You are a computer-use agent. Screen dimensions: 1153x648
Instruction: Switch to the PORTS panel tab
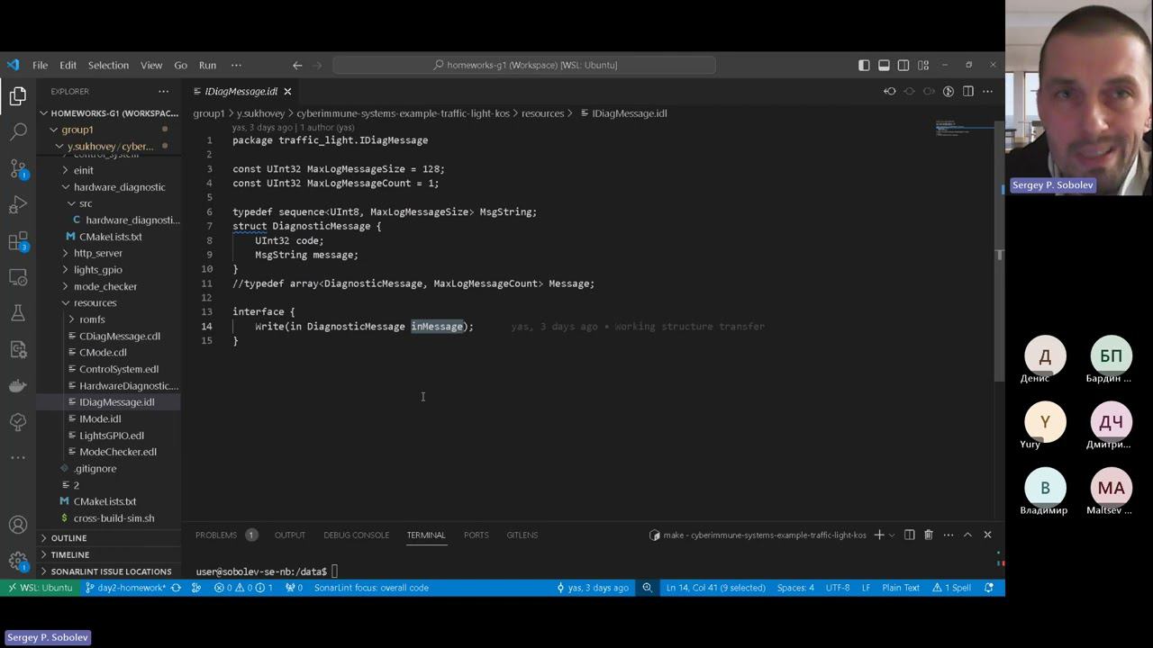tap(477, 535)
